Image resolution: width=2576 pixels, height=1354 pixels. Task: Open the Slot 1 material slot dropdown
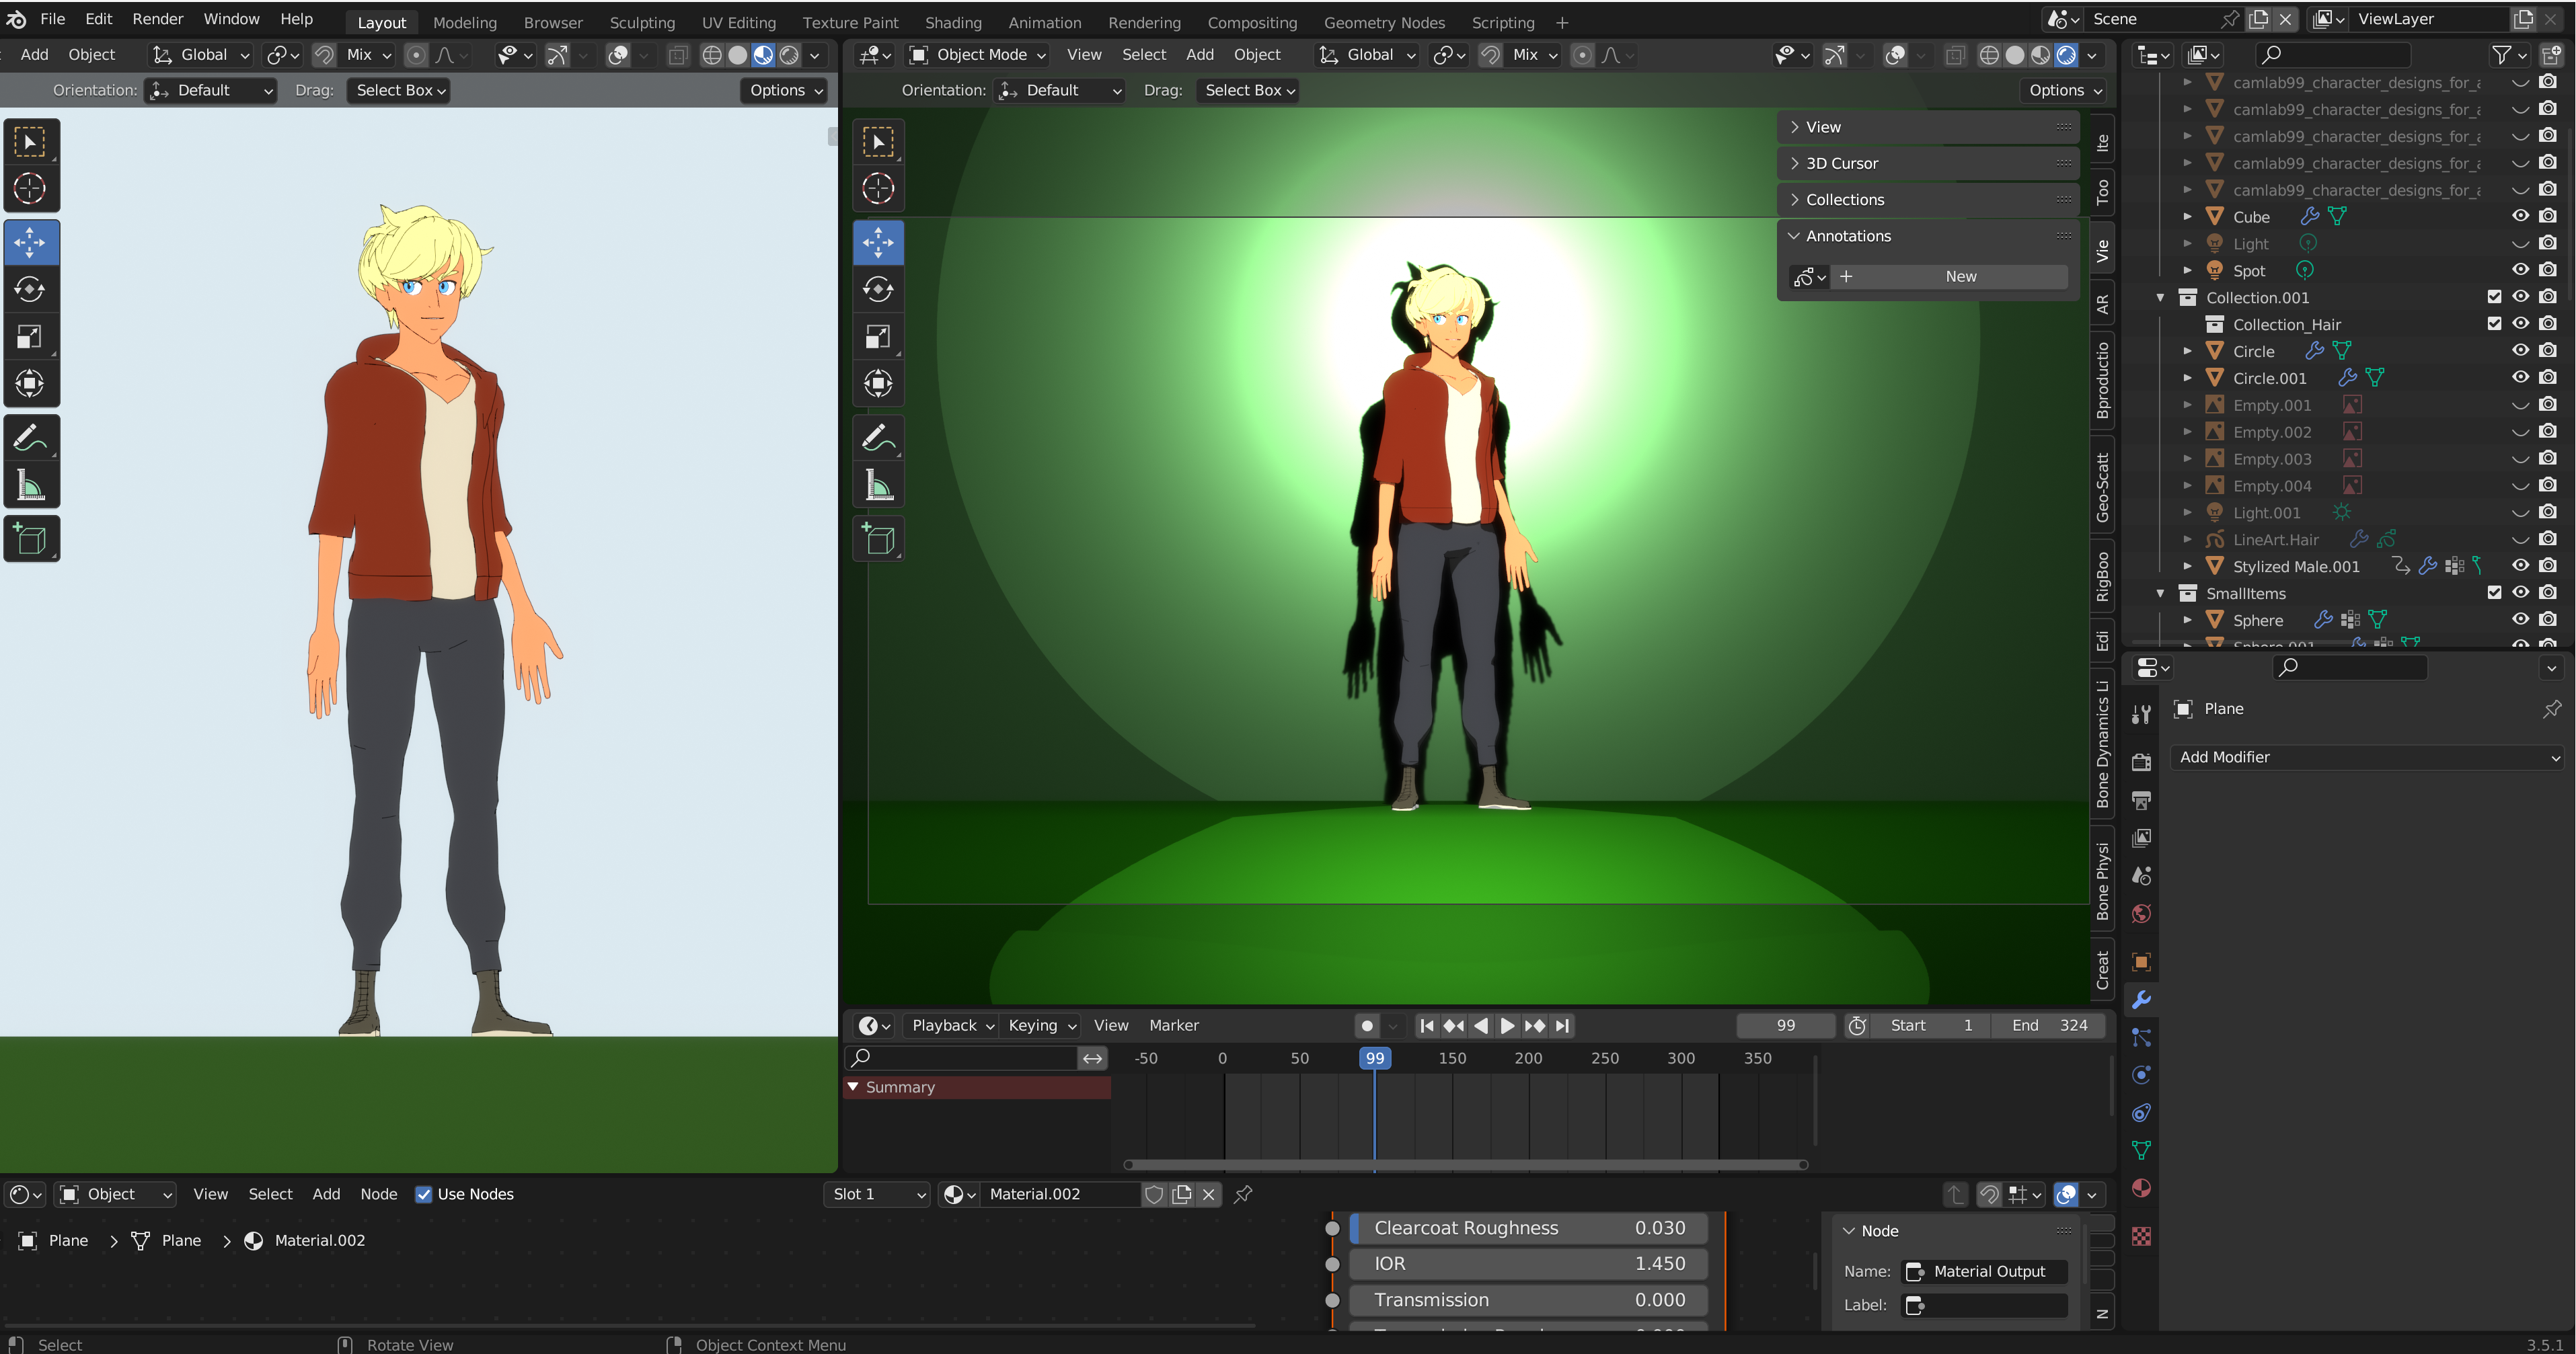877,1194
